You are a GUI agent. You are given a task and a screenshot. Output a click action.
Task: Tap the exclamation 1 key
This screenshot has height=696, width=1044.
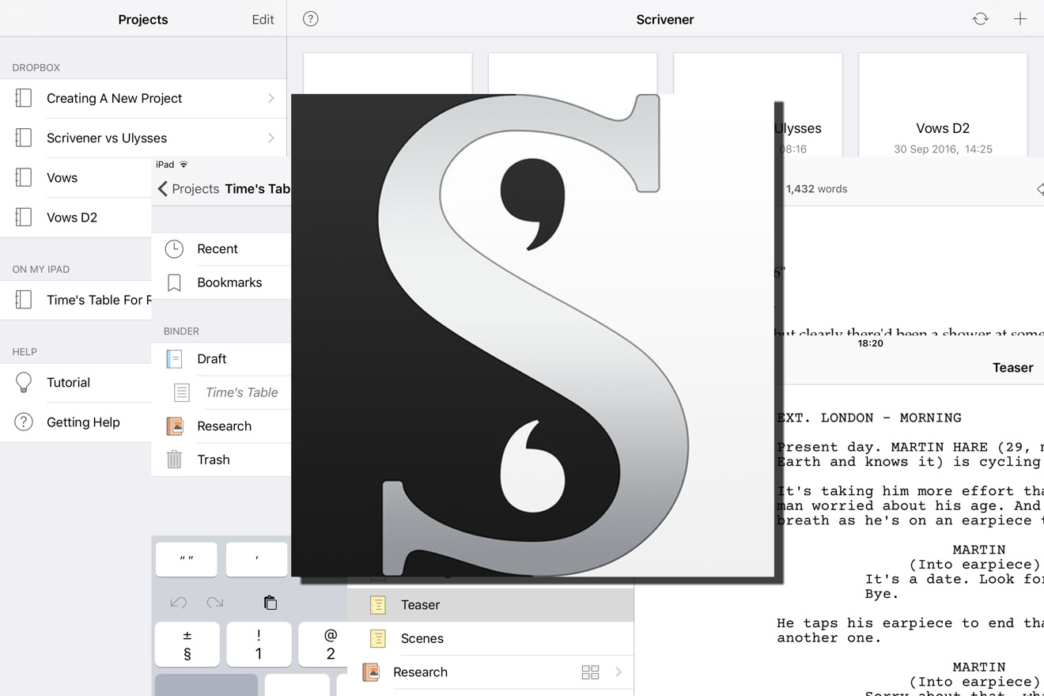click(x=259, y=645)
